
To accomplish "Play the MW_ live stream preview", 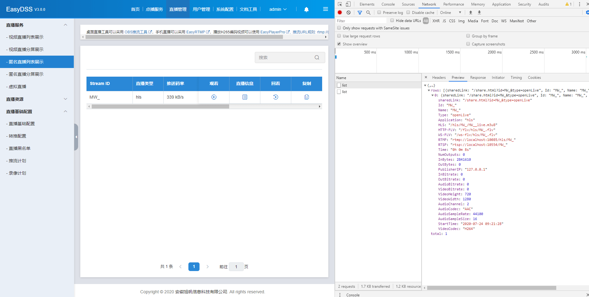I will pyautogui.click(x=213, y=97).
